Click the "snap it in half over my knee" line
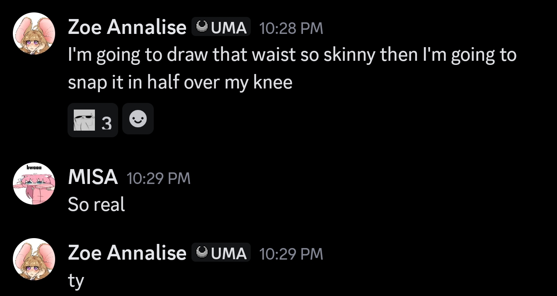The image size is (557, 296). tap(180, 83)
